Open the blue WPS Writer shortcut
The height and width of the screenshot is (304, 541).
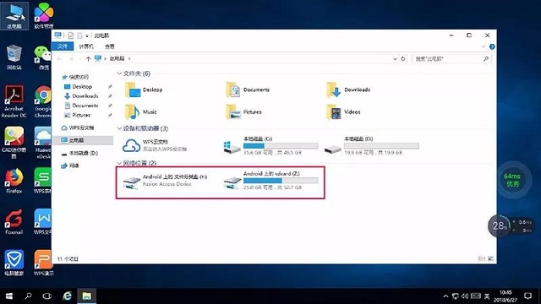click(43, 221)
